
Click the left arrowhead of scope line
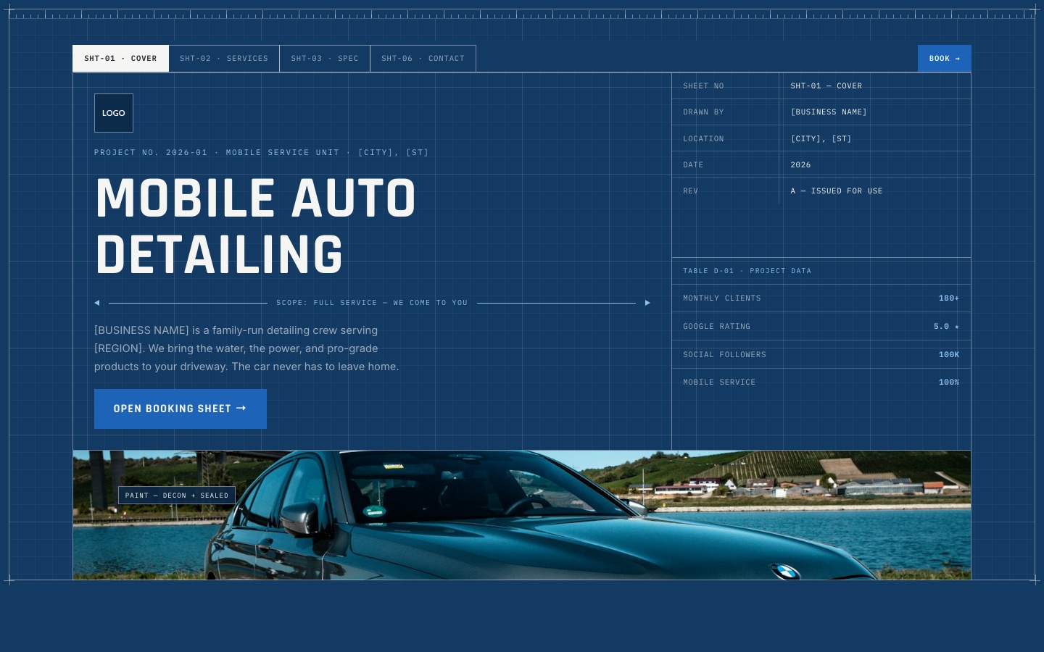point(97,303)
